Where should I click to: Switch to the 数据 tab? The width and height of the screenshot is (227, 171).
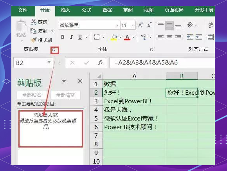point(107,10)
